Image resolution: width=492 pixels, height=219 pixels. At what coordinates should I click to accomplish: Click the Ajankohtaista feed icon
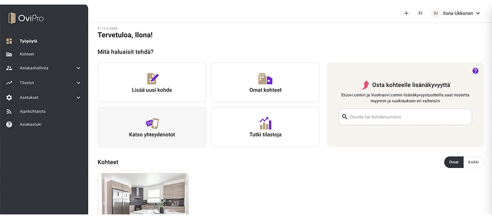click(x=9, y=111)
